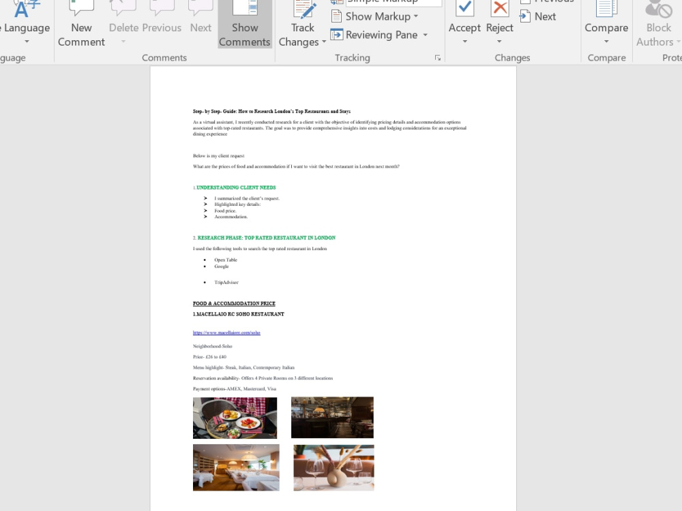Image resolution: width=682 pixels, height=511 pixels.
Task: Click the Accommodation bullet
Action: click(x=231, y=217)
